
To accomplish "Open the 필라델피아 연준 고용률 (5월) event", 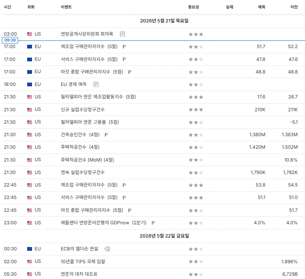I will pyautogui.click(x=90, y=122).
